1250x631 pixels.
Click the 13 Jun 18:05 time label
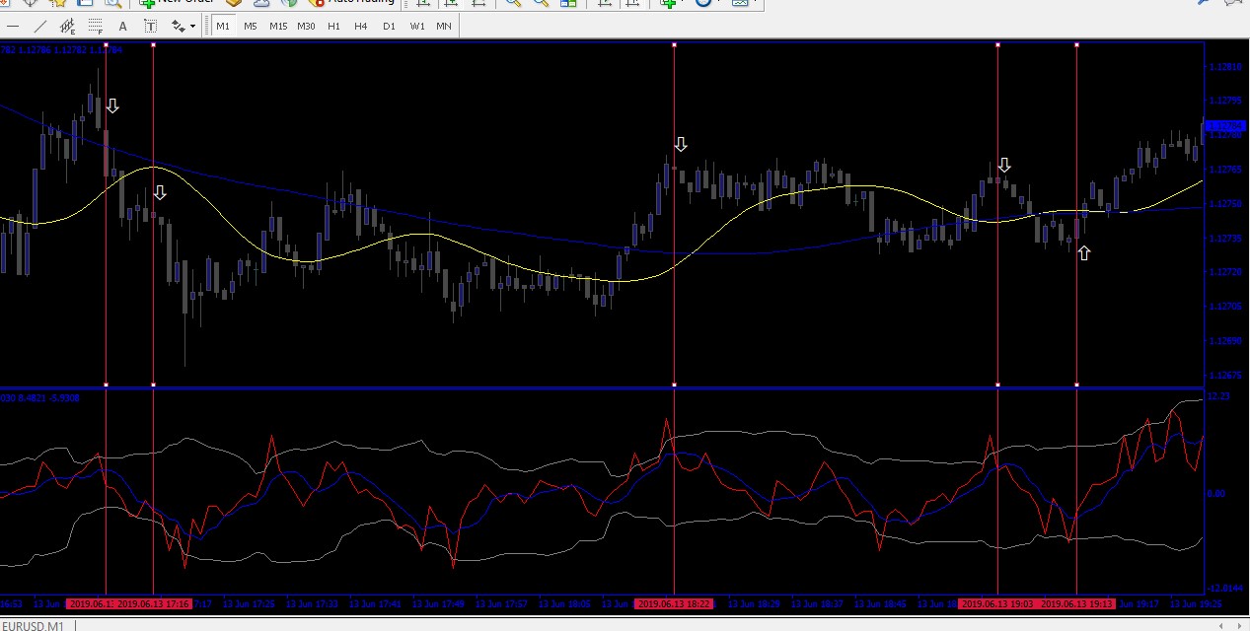[x=564, y=603]
